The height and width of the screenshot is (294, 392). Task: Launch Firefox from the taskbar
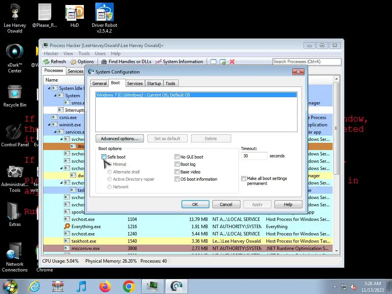[x=105, y=286]
